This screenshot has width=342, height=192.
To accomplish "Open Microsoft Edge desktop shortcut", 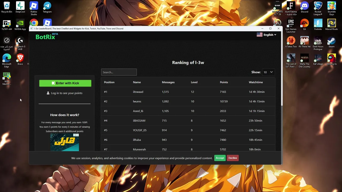I will coord(7,61).
